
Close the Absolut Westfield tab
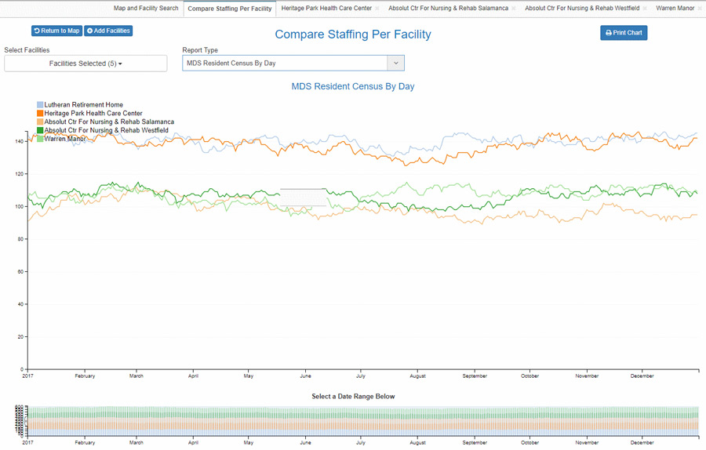click(x=644, y=9)
